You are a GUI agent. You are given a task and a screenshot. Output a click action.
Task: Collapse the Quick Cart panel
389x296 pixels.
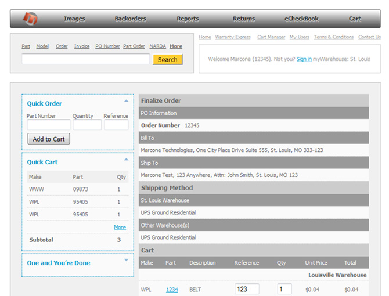click(x=126, y=160)
